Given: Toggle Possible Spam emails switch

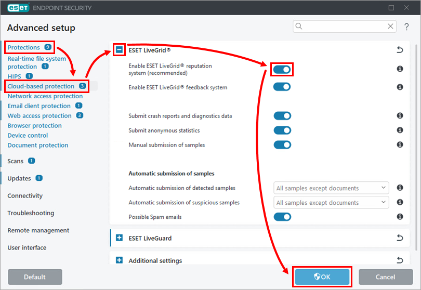Looking at the screenshot, I should coord(282,217).
